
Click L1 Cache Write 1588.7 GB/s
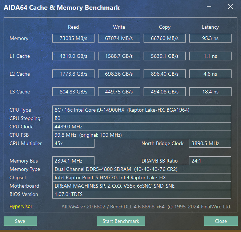click(x=119, y=56)
